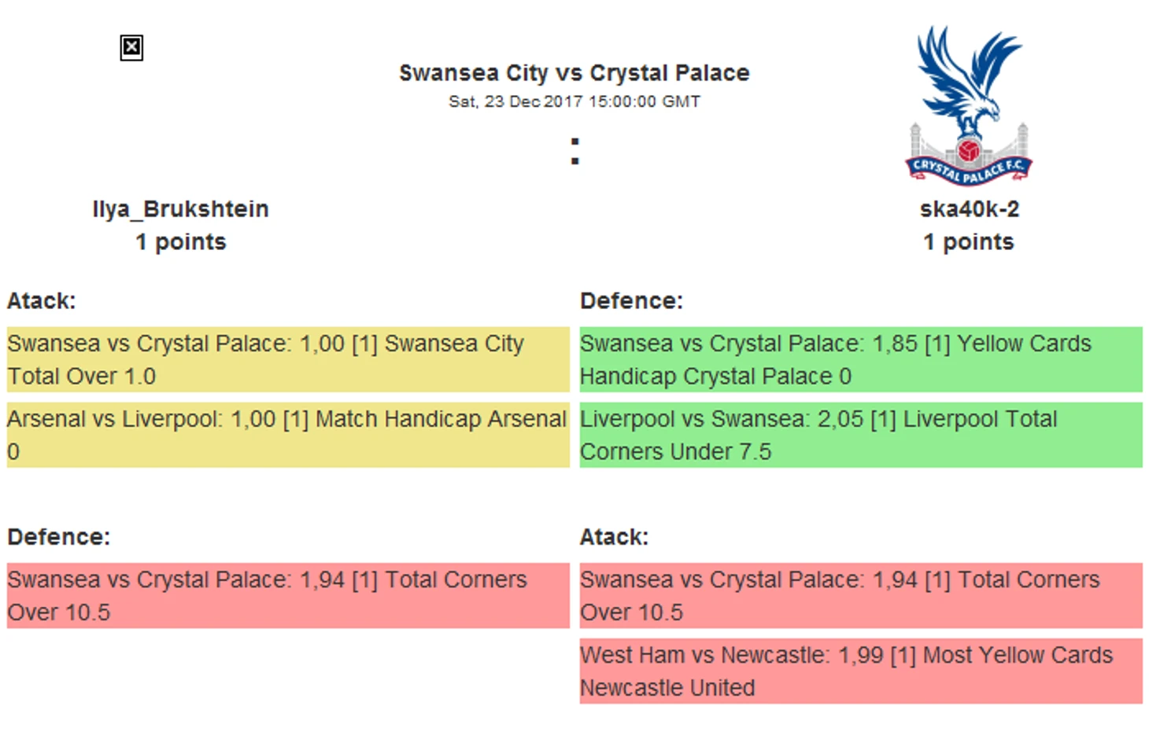This screenshot has width=1149, height=754.
Task: Select ska40k-2's Total Corners Over 10.5 attack bet
Action: (x=860, y=595)
